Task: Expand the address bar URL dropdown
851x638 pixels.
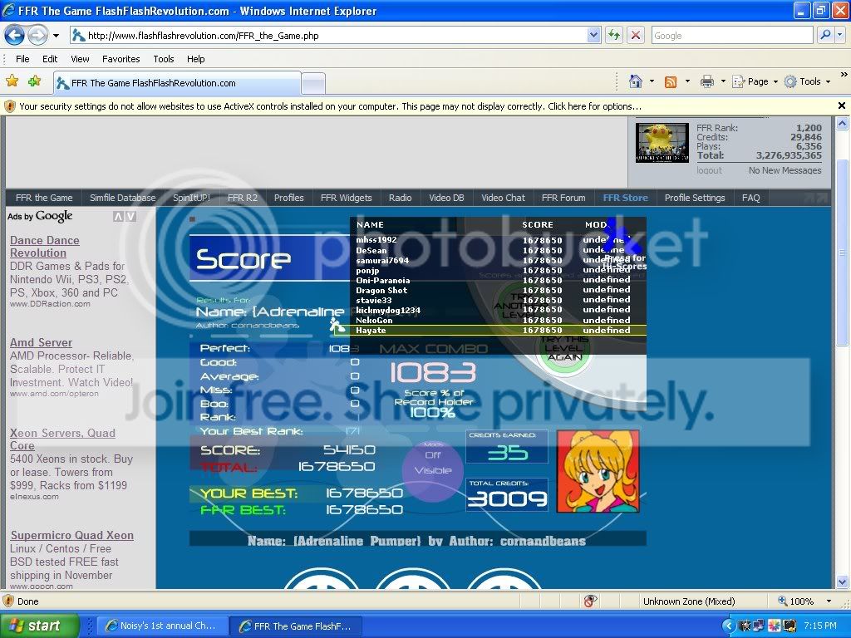Action: 593,35
